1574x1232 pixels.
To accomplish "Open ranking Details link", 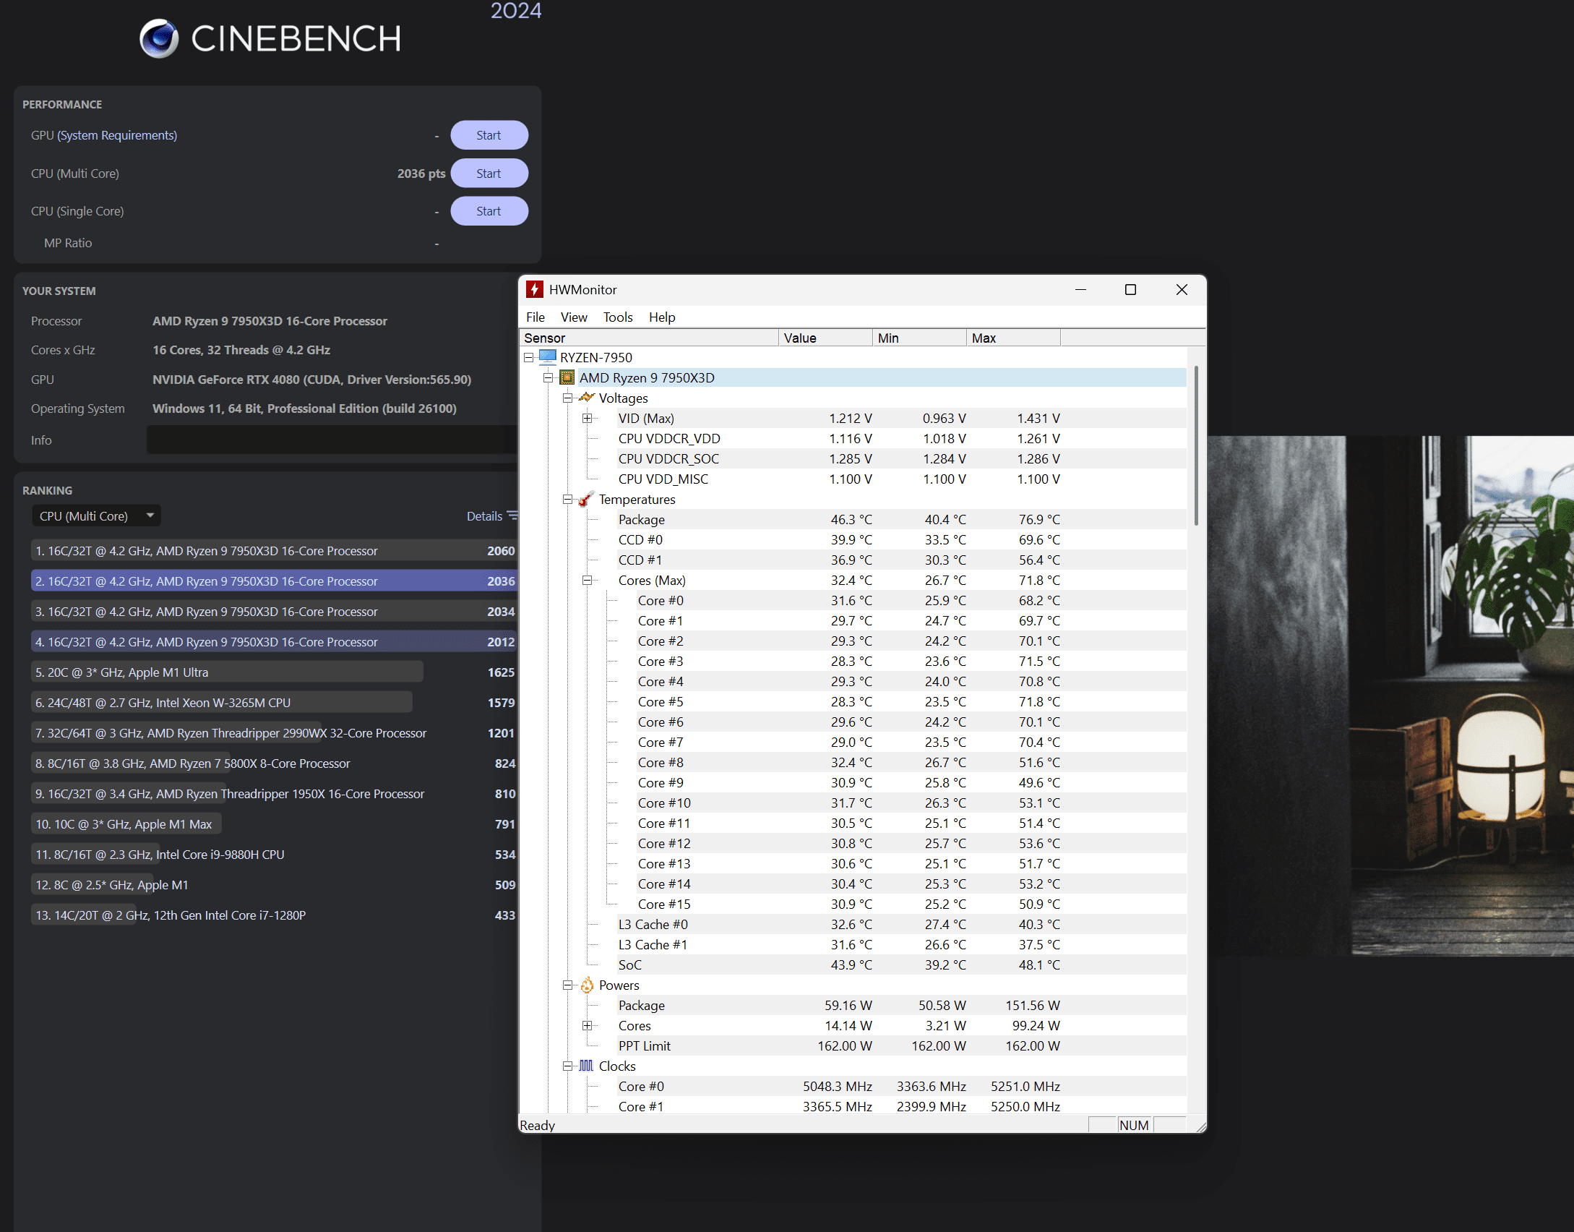I will click(x=484, y=516).
